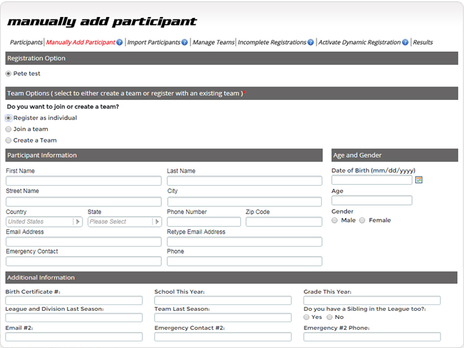Open the State dropdown list
The image size is (464, 348).
coord(157,222)
